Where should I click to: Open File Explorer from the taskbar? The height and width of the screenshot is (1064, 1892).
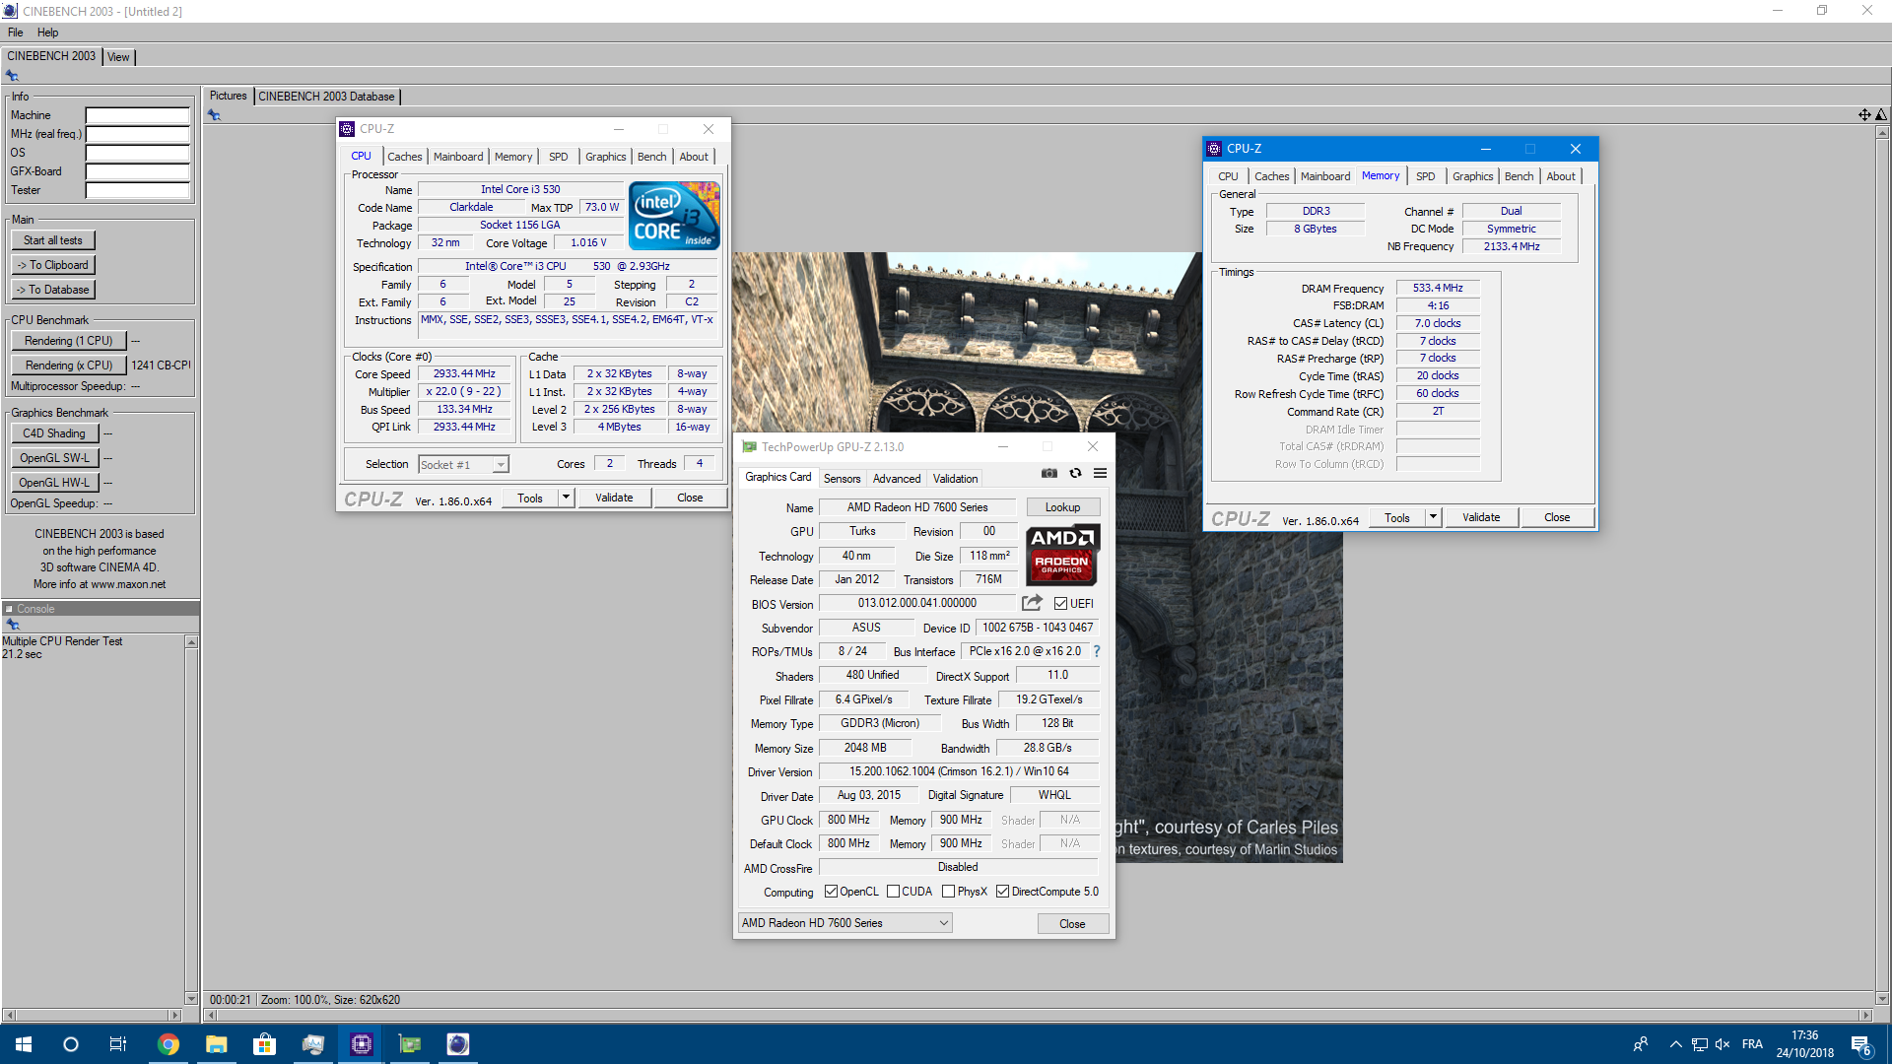[x=217, y=1044]
